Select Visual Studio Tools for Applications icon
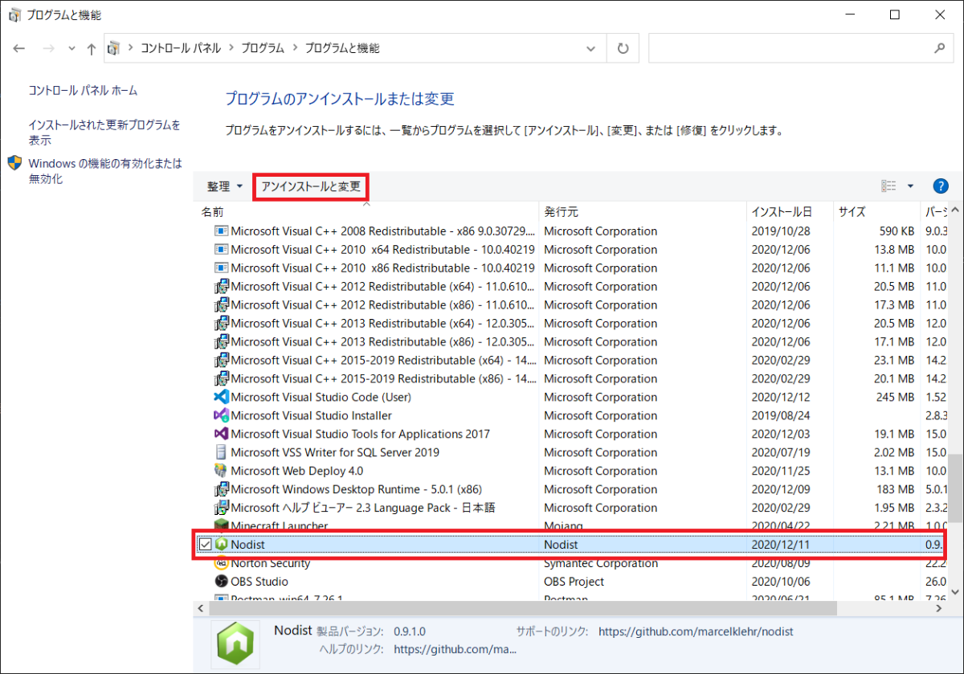Viewport: 964px width, 674px height. click(222, 435)
